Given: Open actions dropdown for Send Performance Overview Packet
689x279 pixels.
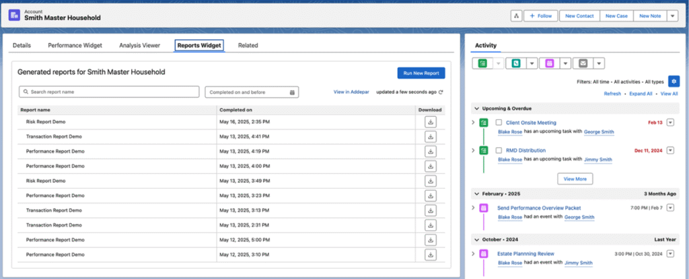Looking at the screenshot, I should click(x=669, y=208).
